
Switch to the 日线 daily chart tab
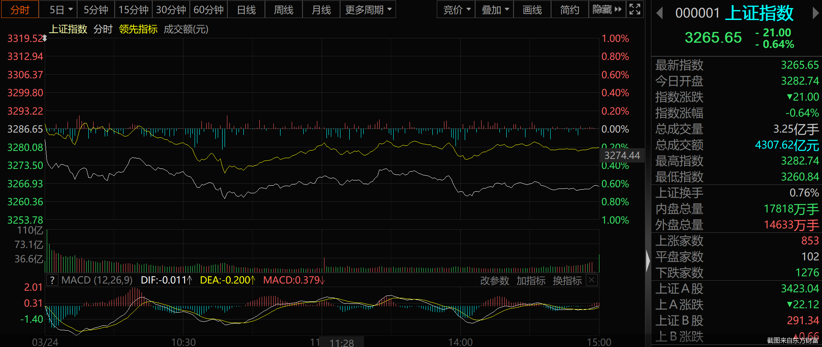246,10
